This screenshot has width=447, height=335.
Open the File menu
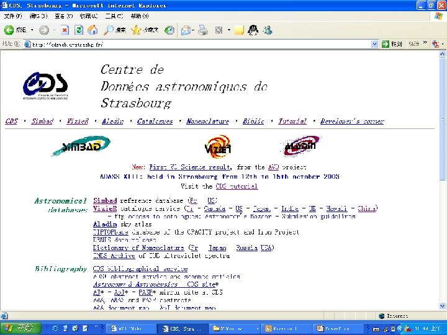tap(13, 16)
